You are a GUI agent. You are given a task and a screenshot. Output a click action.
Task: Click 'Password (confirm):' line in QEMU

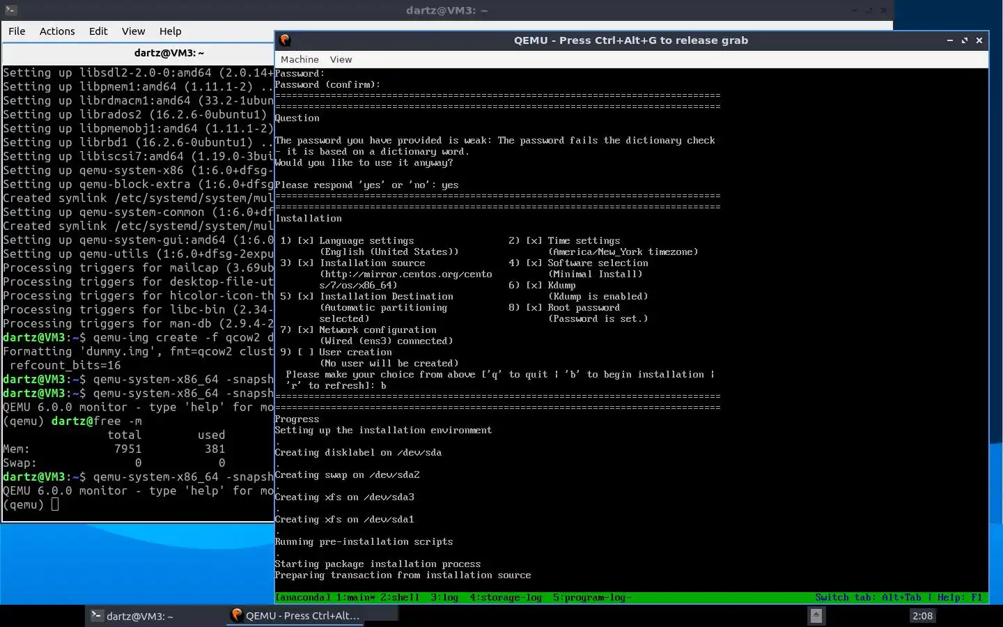[x=327, y=85]
